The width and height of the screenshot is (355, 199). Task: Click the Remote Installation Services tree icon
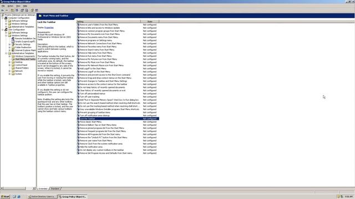point(13,38)
